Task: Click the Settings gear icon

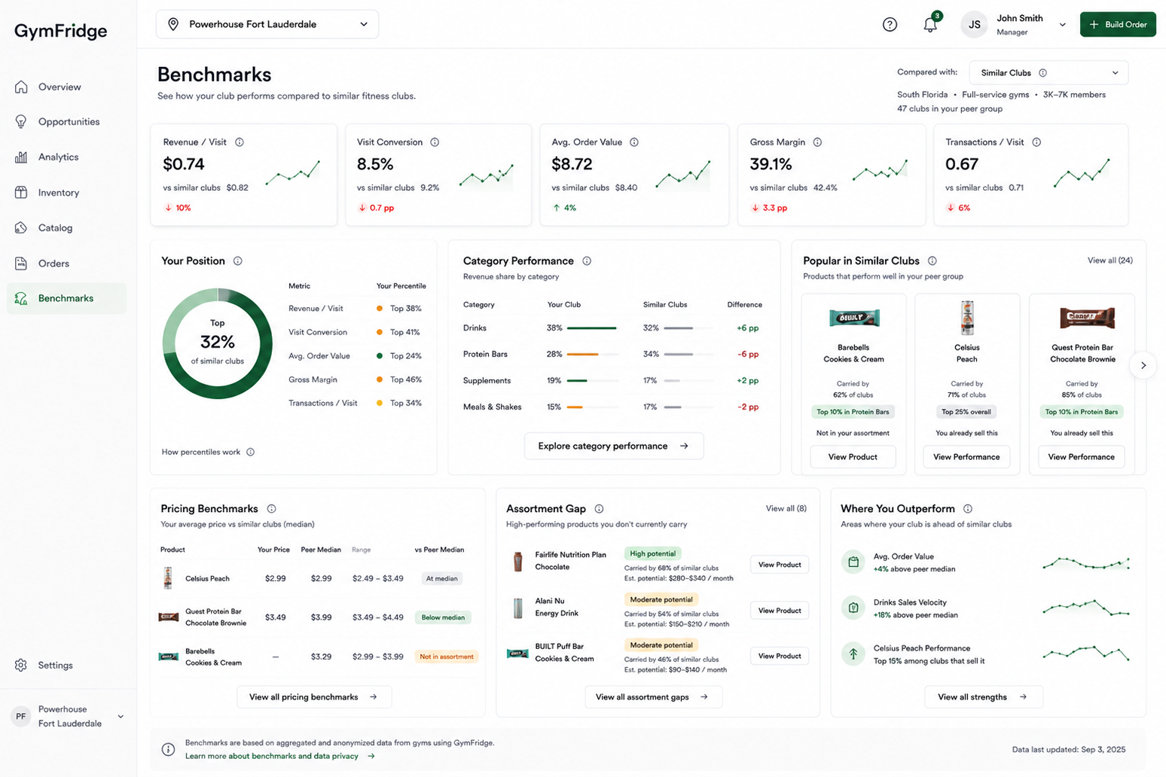Action: pos(21,666)
